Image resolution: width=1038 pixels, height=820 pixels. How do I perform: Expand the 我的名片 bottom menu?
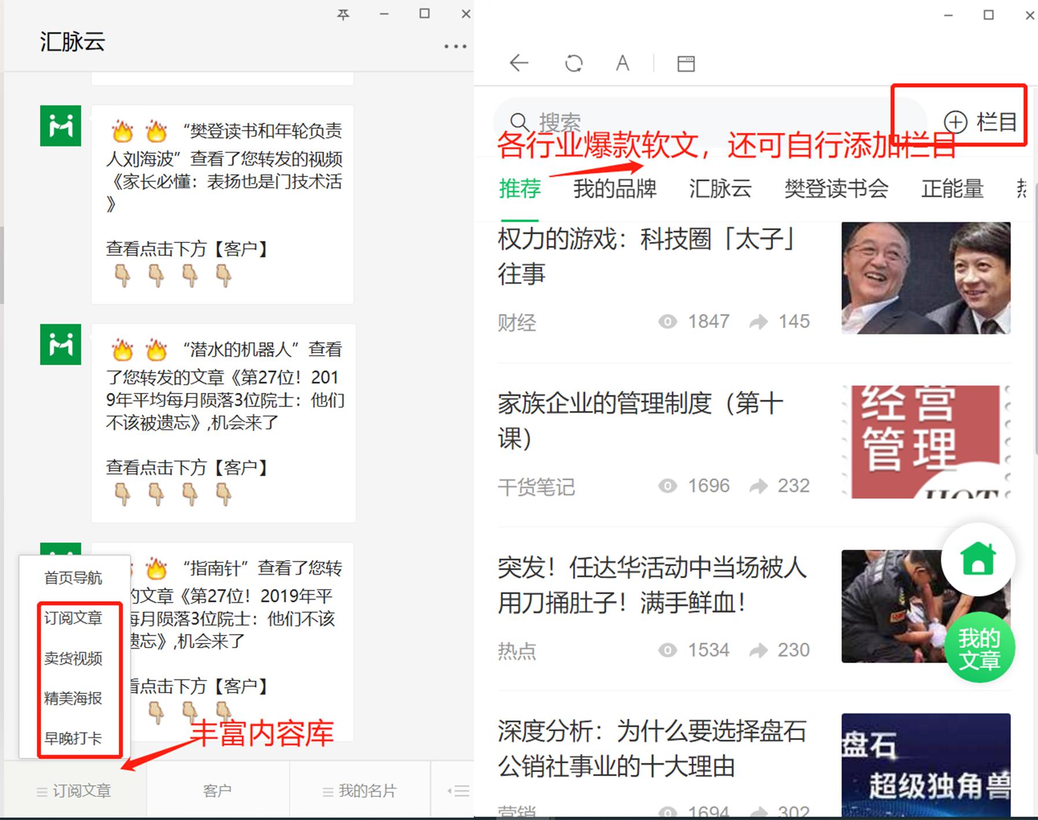tap(359, 792)
